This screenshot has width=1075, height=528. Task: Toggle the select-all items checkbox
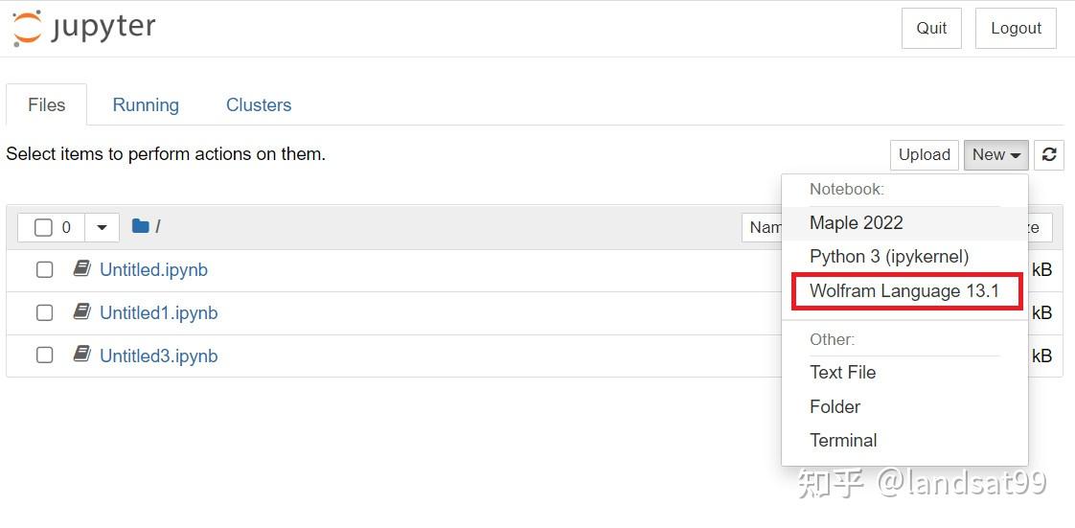(43, 227)
